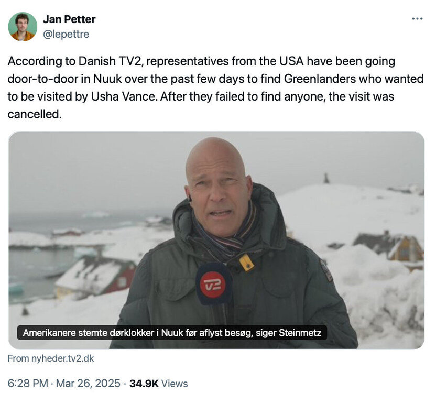Image resolution: width=436 pixels, height=393 pixels.
Task: Open the @lepettre handle link
Action: tap(66, 34)
